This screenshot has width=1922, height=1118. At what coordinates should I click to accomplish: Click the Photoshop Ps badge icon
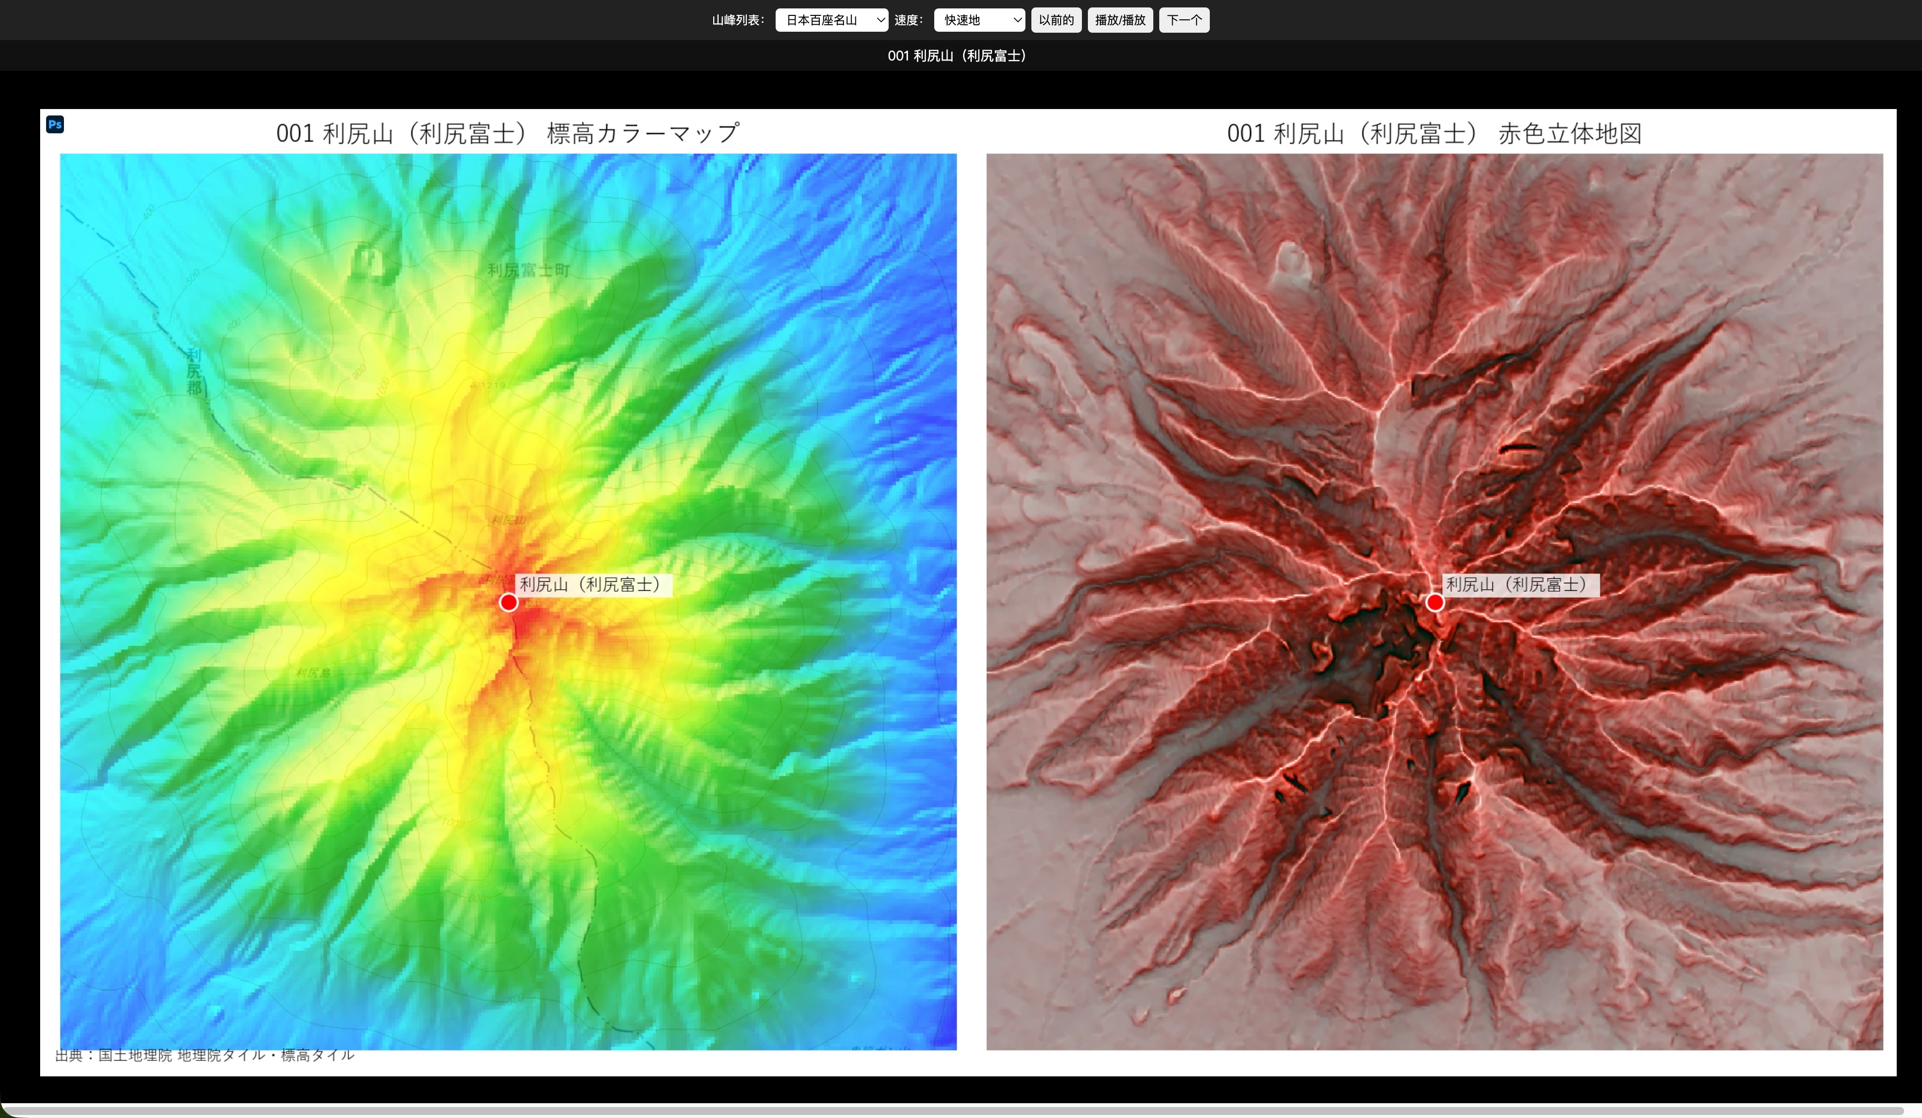(x=55, y=124)
